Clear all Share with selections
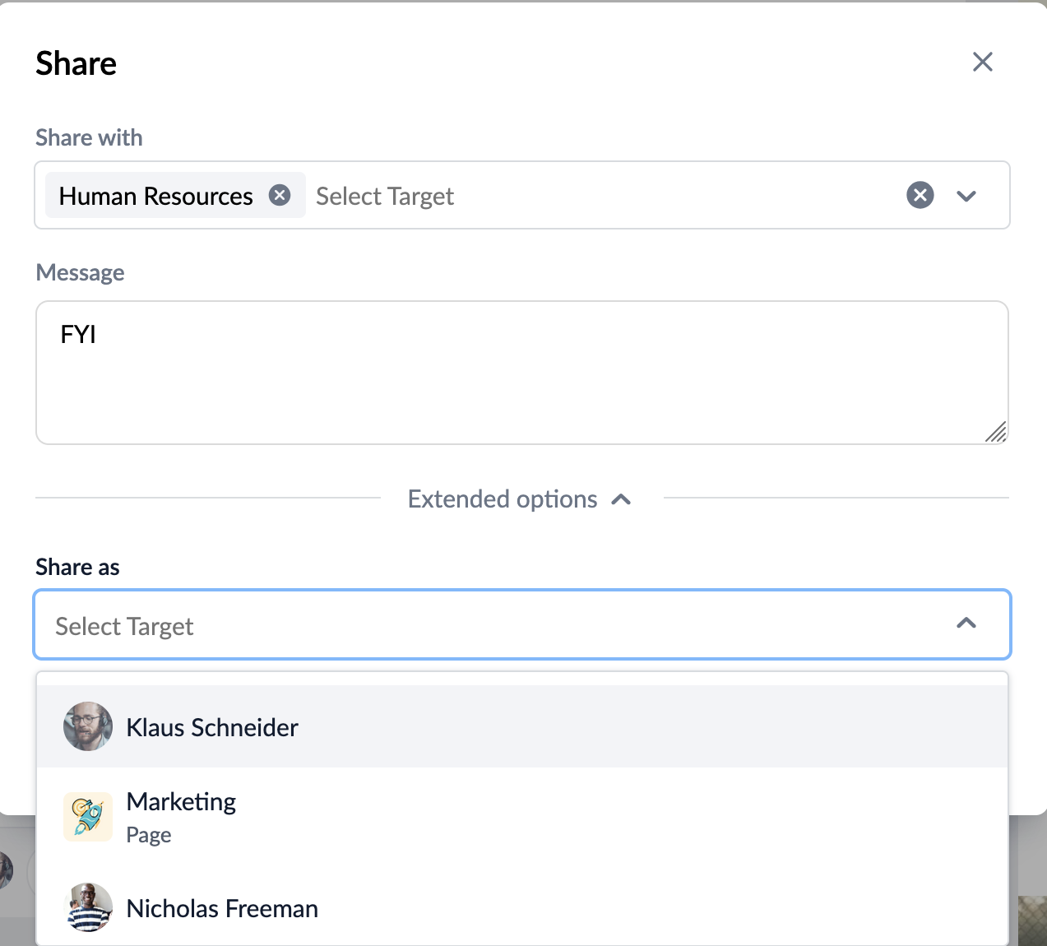This screenshot has width=1047, height=946. pyautogui.click(x=920, y=195)
